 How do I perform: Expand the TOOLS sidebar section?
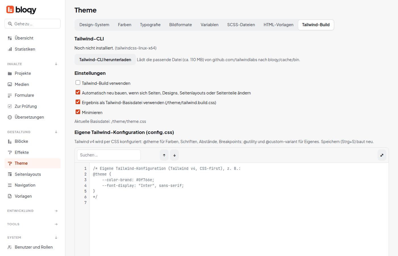pyautogui.click(x=56, y=224)
